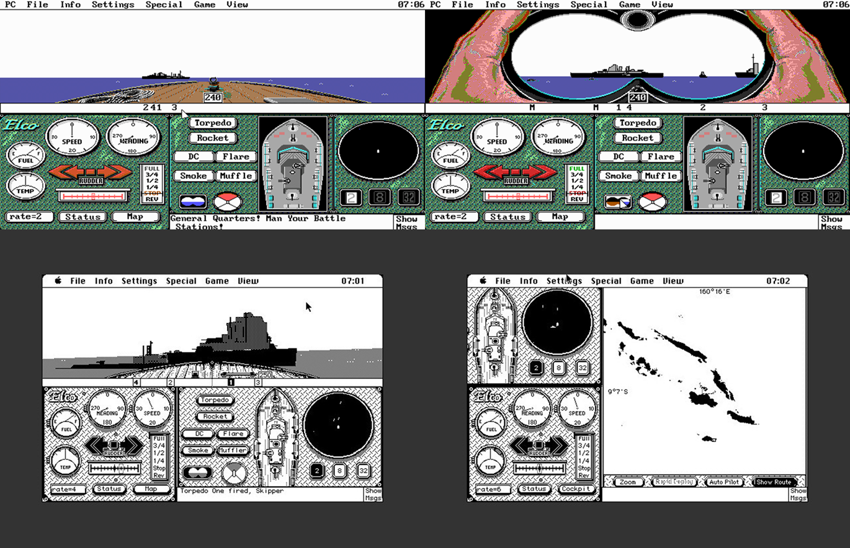This screenshot has width=850, height=548.
Task: Expand View menu in monochrome map window
Action: [673, 281]
